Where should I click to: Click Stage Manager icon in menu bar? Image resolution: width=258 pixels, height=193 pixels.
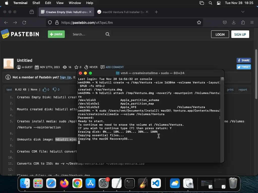click(202, 3)
